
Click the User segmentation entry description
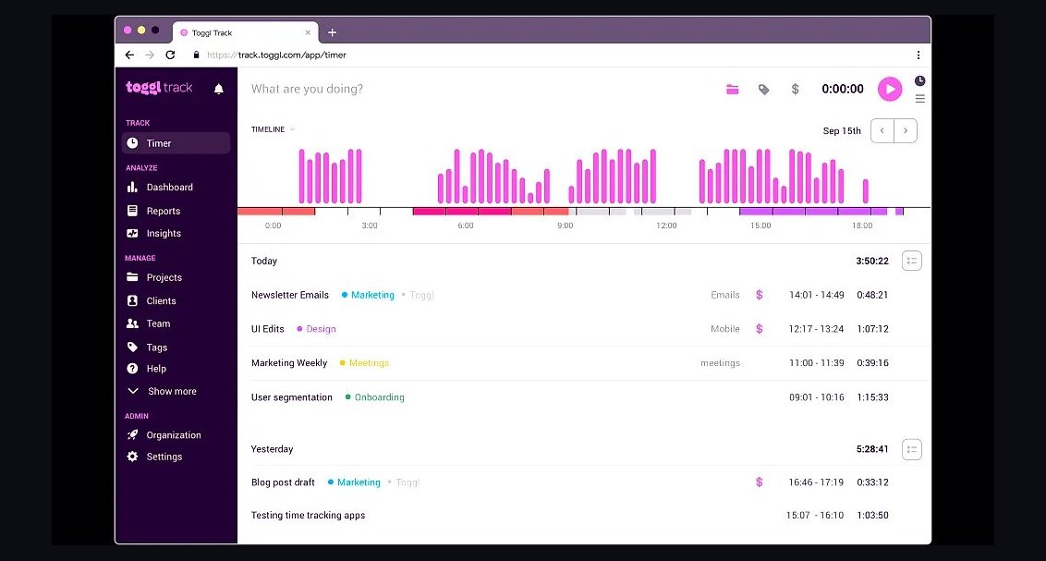[x=291, y=396]
